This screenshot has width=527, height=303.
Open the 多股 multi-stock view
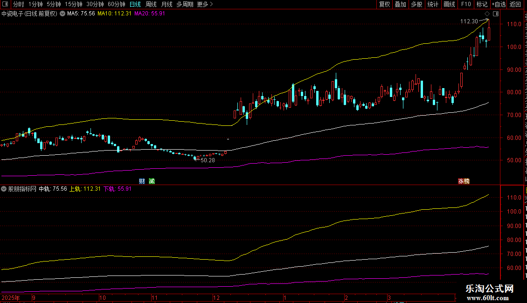416,4
